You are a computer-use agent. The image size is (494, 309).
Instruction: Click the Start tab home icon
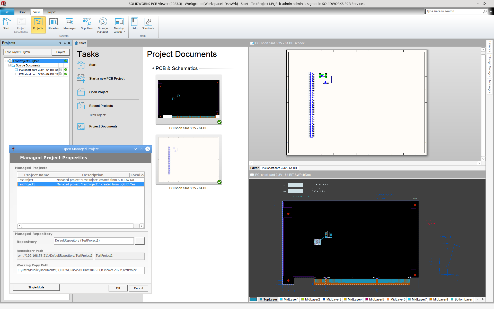pos(76,43)
